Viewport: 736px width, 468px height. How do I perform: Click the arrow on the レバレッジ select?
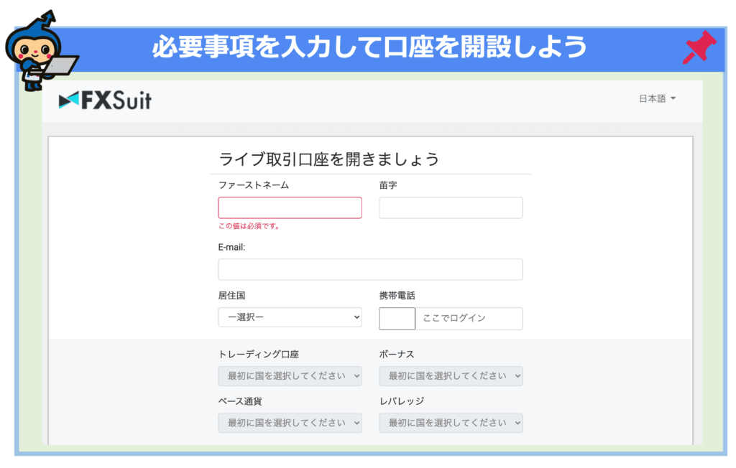pos(517,423)
